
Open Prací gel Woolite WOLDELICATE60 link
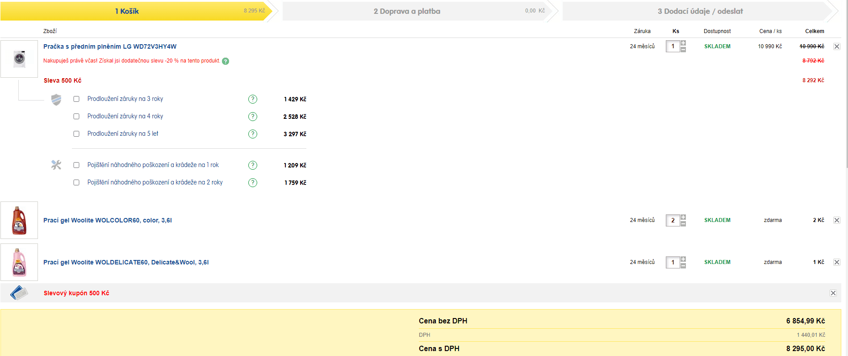(126, 262)
